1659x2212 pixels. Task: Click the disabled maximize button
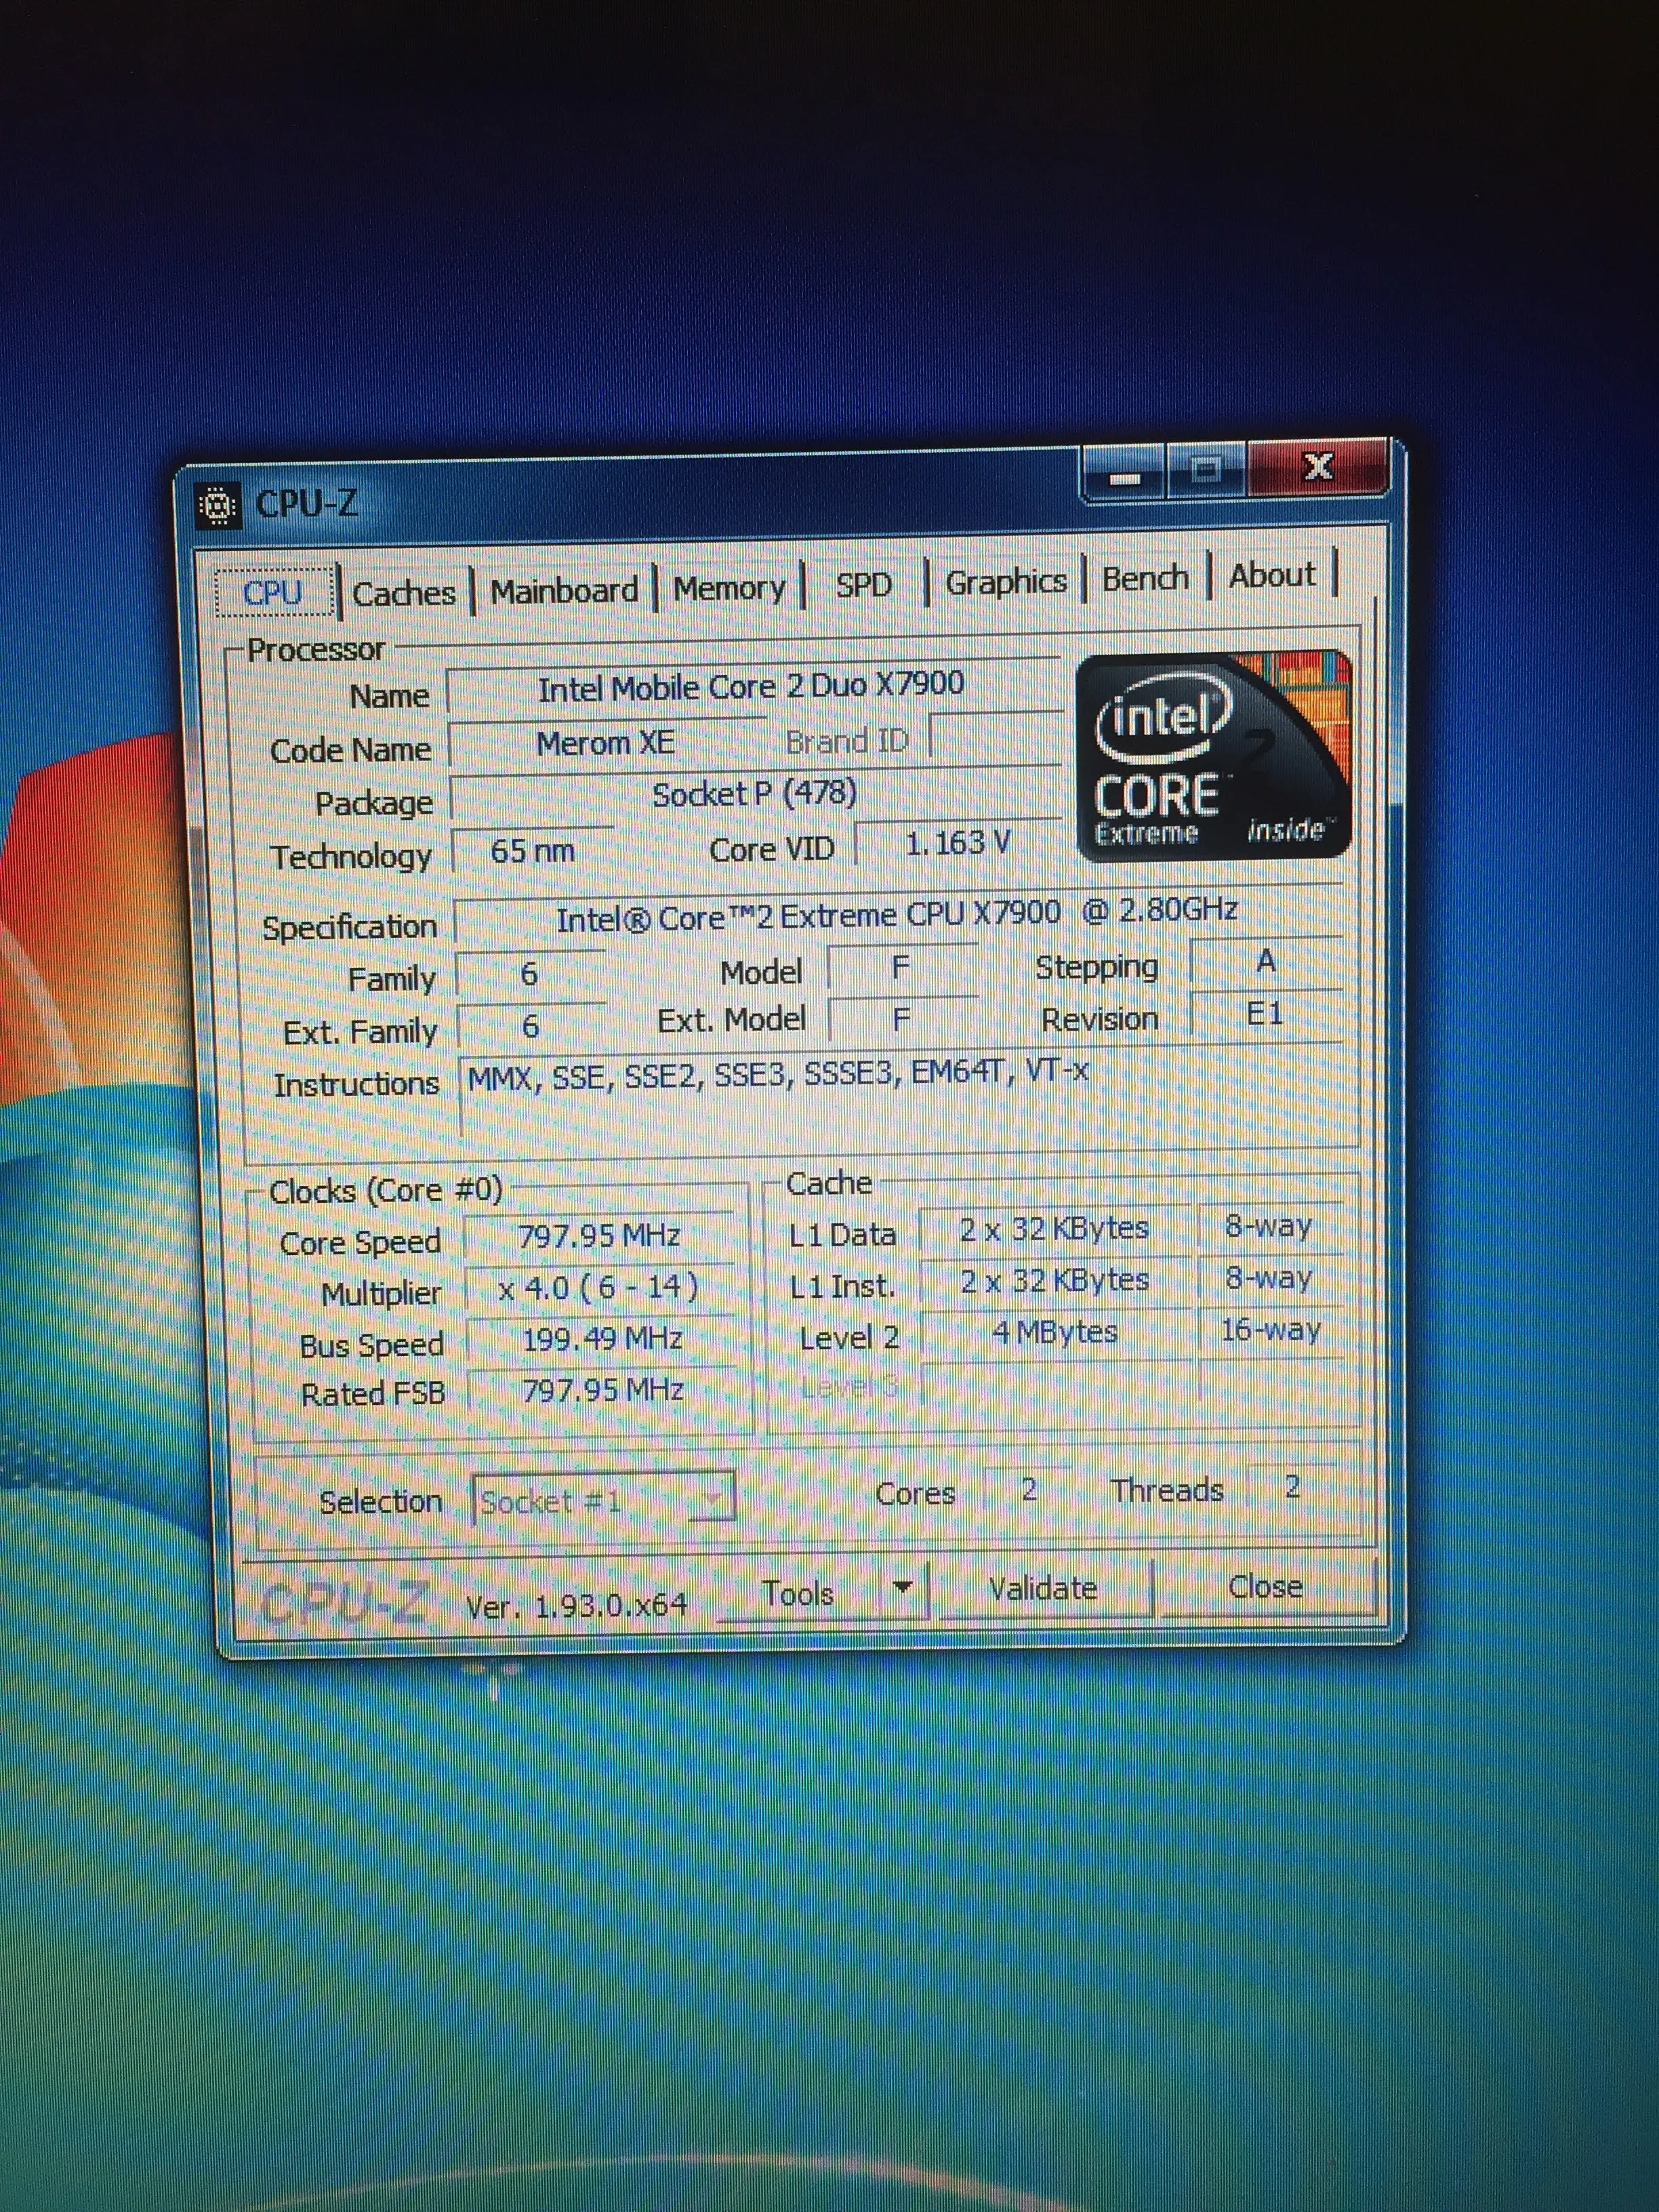[x=1206, y=470]
